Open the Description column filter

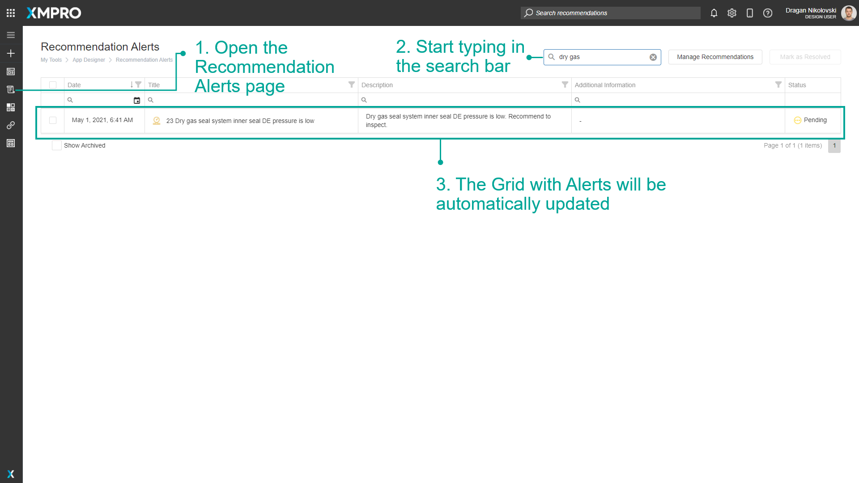[565, 85]
